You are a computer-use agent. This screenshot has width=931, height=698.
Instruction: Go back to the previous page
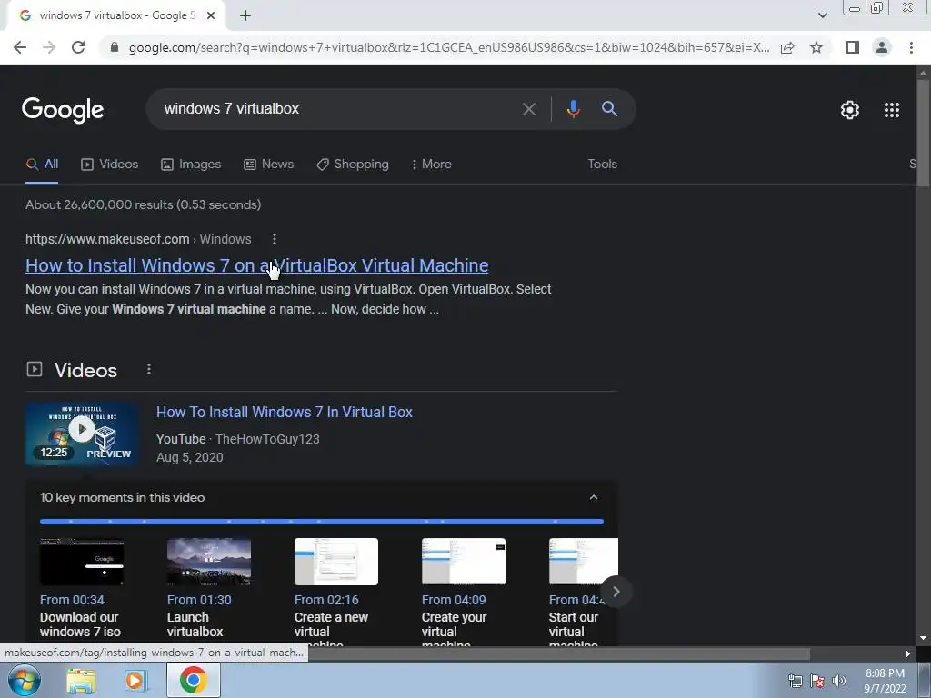pos(20,47)
